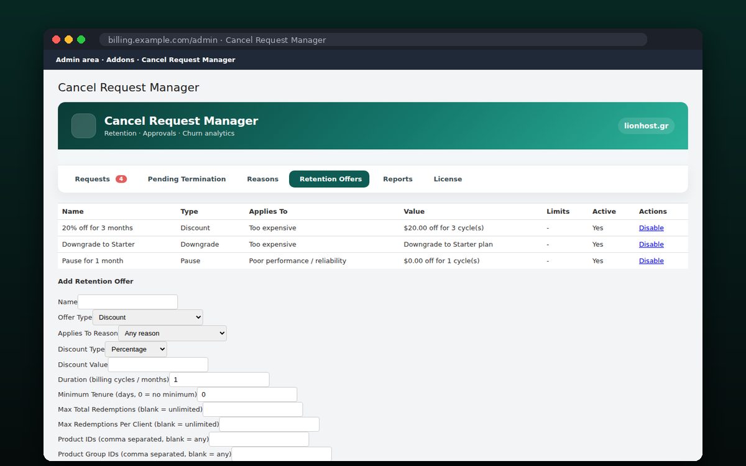
Task: Select the Retention Offers tab
Action: 329,179
